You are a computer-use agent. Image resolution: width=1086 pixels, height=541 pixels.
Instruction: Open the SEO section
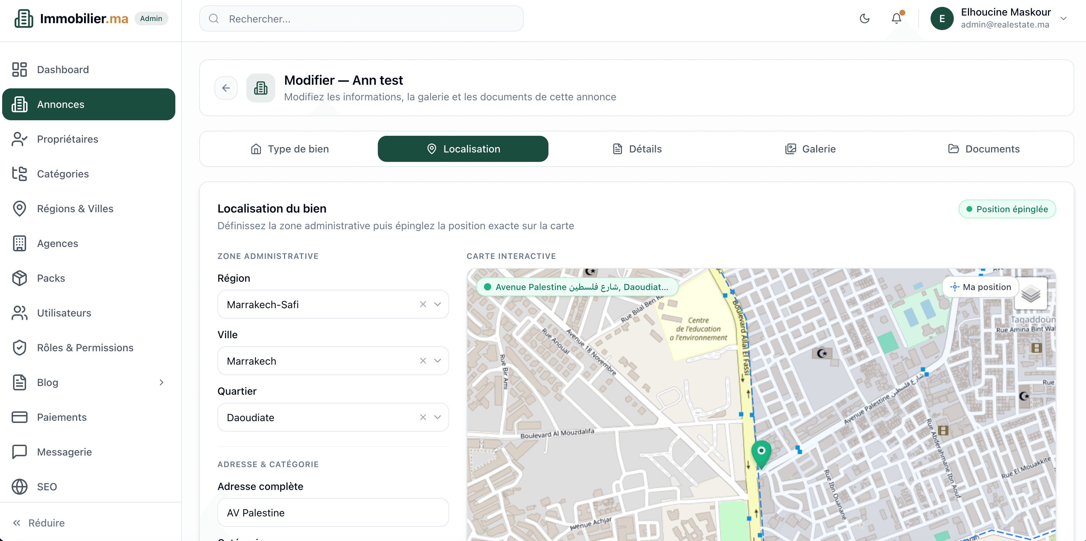[46, 487]
